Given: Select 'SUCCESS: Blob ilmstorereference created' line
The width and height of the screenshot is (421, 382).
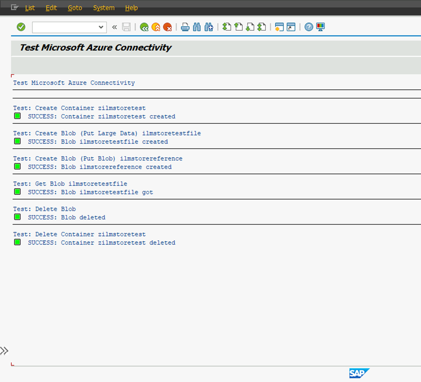Looking at the screenshot, I should pyautogui.click(x=99, y=167).
